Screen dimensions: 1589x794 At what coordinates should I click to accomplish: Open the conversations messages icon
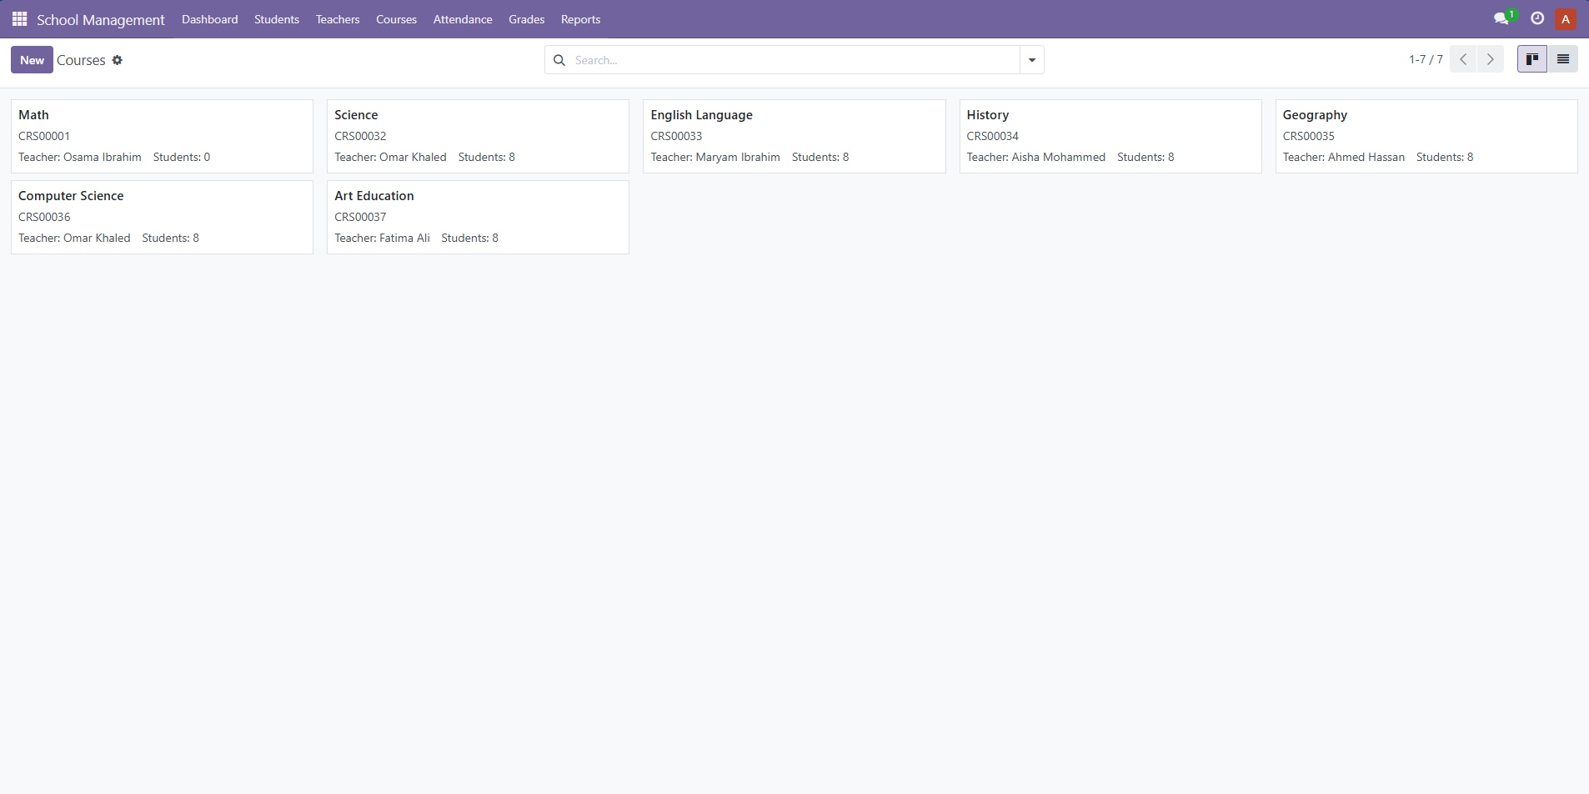1501,18
